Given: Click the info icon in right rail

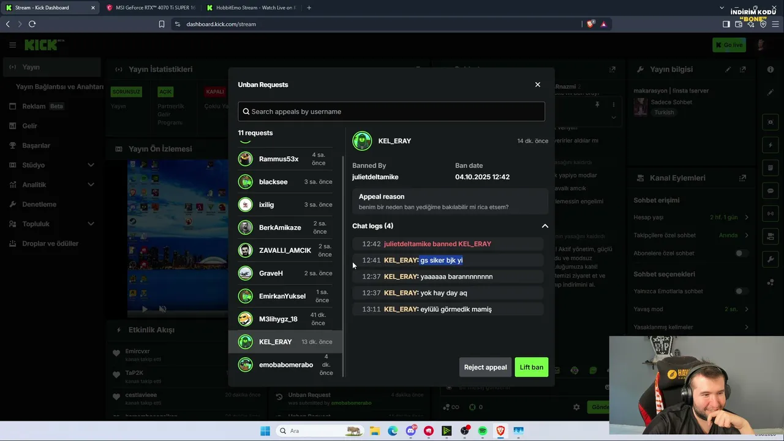Looking at the screenshot, I should (x=771, y=69).
